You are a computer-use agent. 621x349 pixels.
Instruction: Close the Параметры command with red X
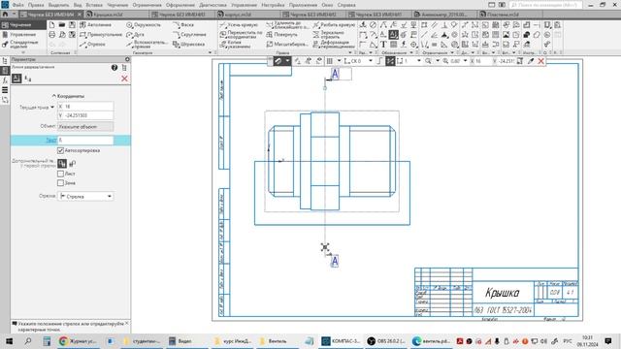pos(124,79)
